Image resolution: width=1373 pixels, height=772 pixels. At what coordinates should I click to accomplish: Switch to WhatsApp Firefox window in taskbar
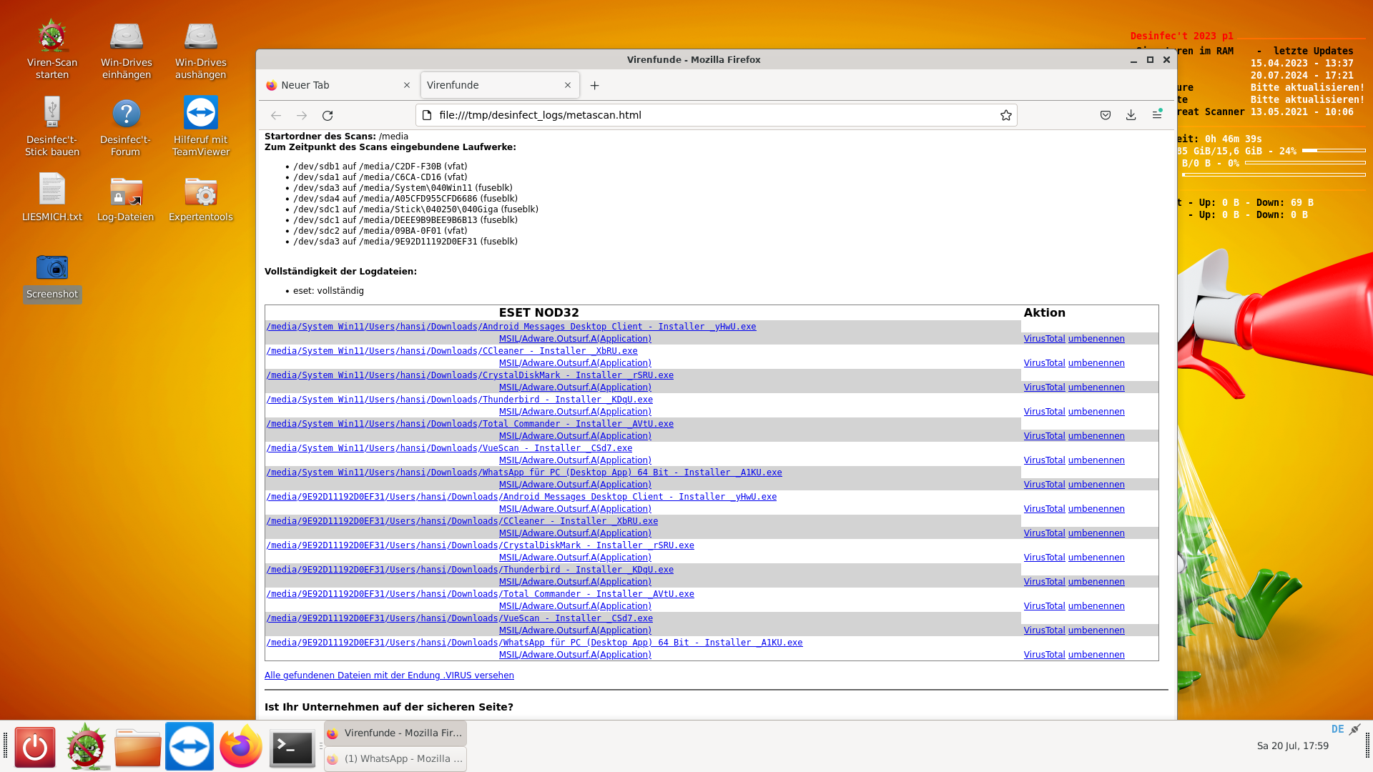[395, 759]
